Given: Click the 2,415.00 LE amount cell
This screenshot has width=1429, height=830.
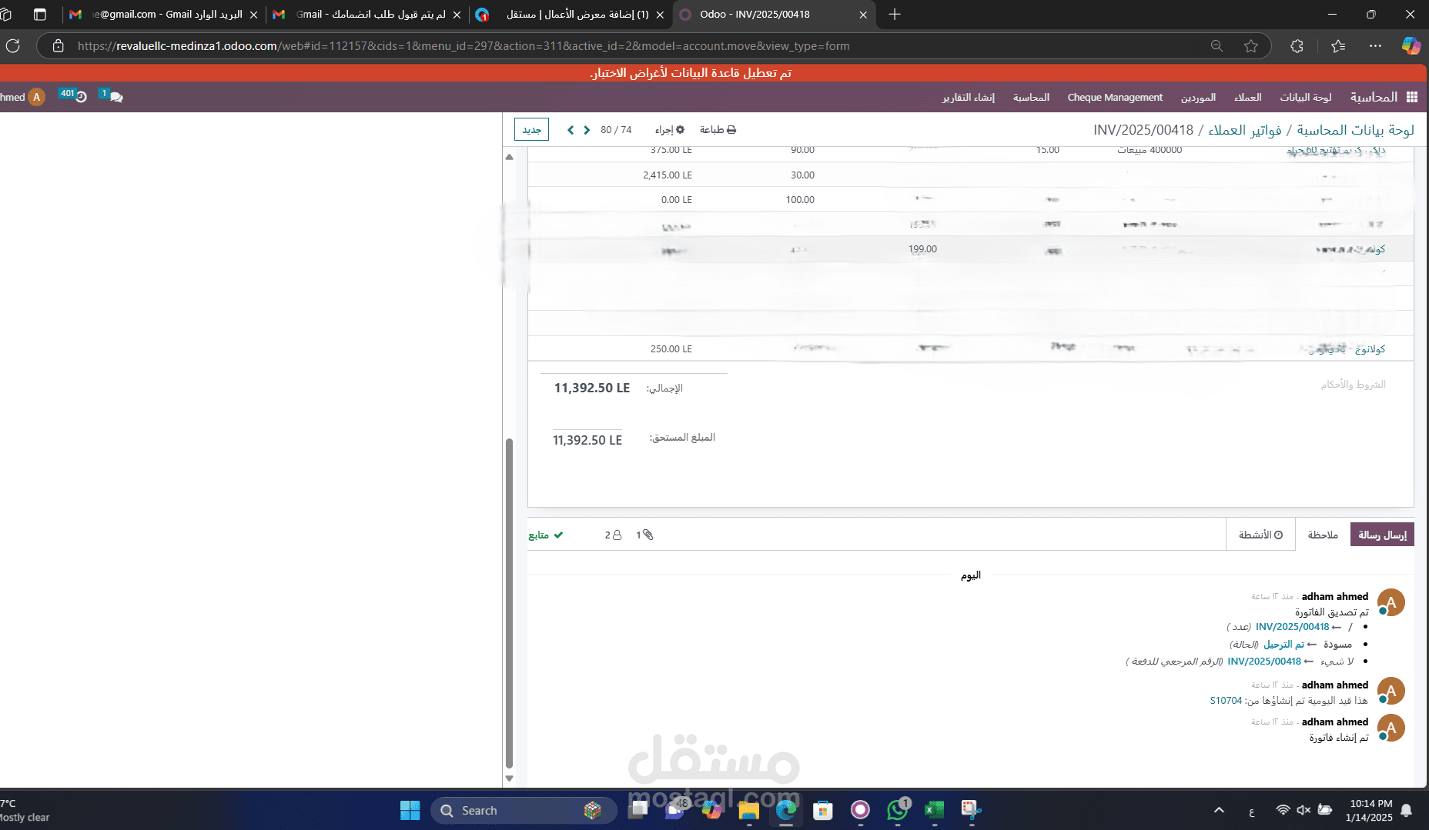Looking at the screenshot, I should click(667, 175).
